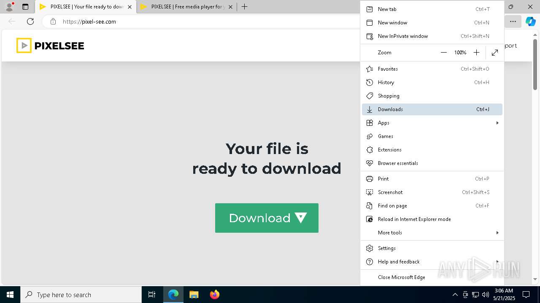This screenshot has height=303, width=540.
Task: Click the New tab menu icon
Action: (370, 9)
